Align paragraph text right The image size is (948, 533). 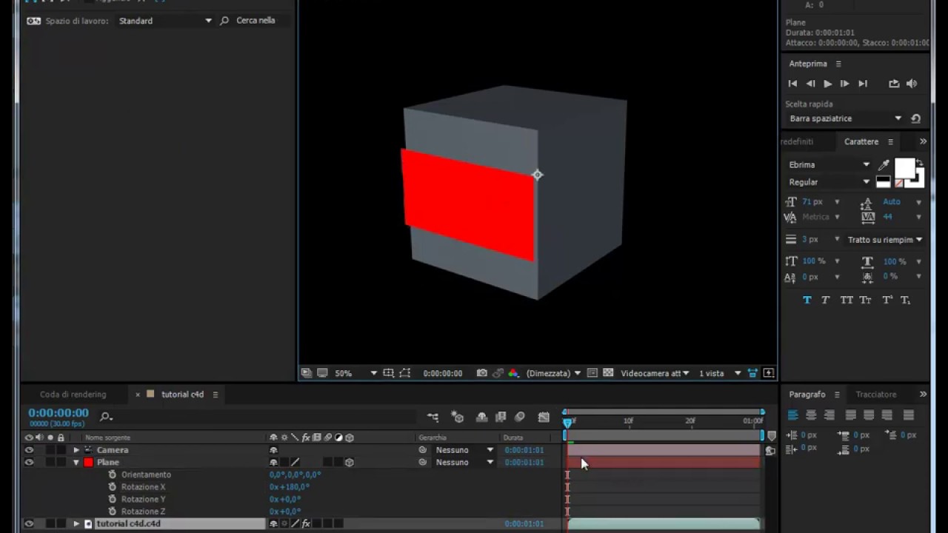point(829,415)
